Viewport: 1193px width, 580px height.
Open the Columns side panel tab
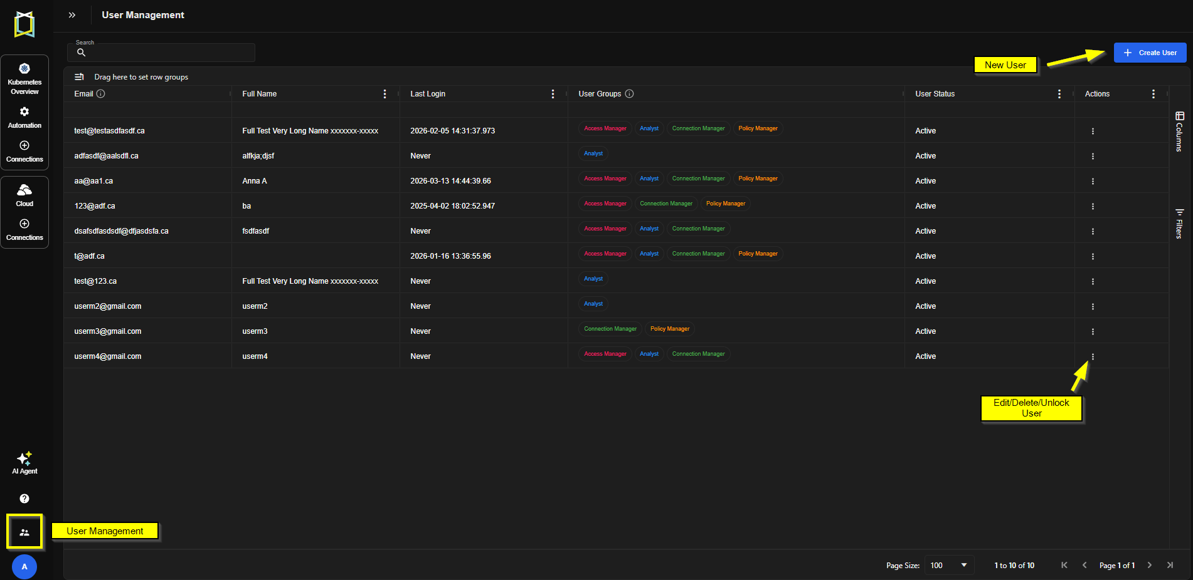(x=1179, y=132)
